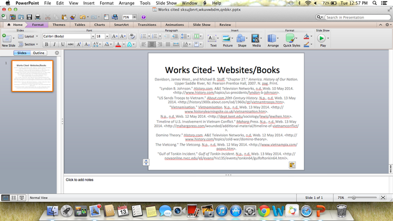Close the slides pane with the X button
The width and height of the screenshot is (393, 221).
tap(57, 53)
